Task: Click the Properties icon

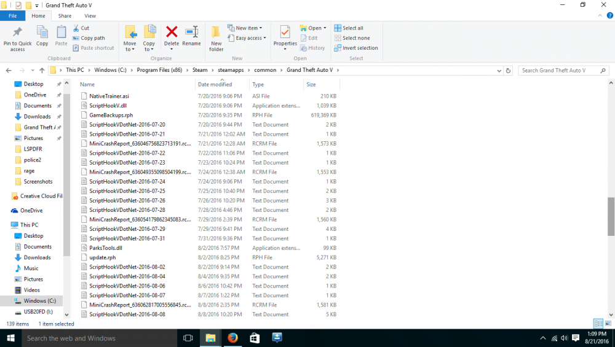Action: point(285,32)
